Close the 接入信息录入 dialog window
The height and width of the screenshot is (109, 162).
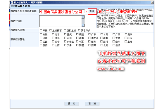pos(152,2)
